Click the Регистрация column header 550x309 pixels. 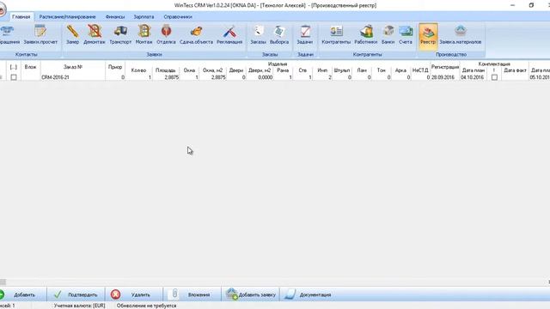point(445,67)
